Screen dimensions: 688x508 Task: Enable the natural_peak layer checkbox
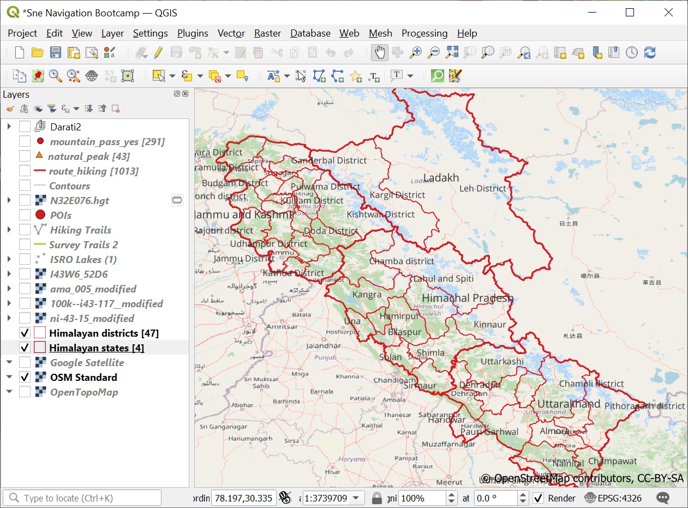tap(25, 156)
